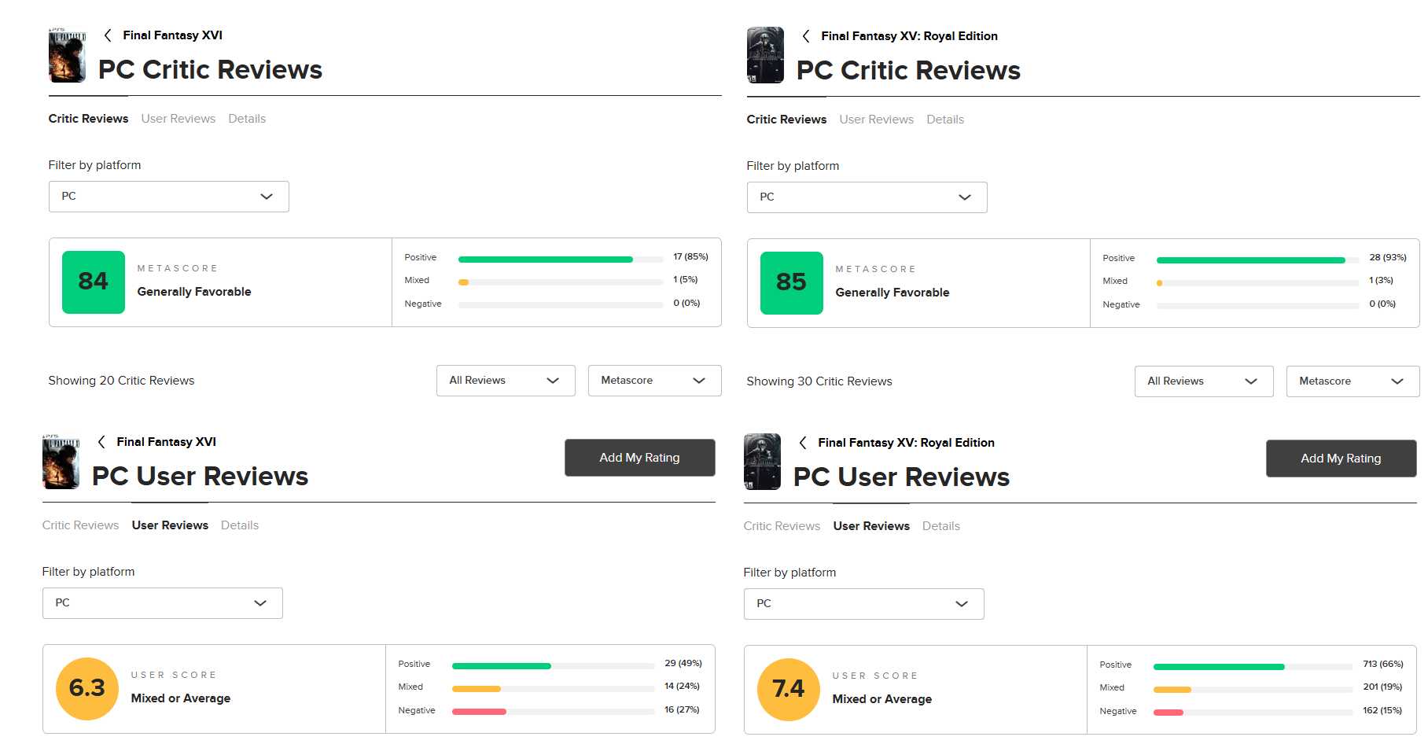Click the Mixed bar showing 1 (3%)
Image resolution: width=1428 pixels, height=744 pixels.
(x=1258, y=282)
